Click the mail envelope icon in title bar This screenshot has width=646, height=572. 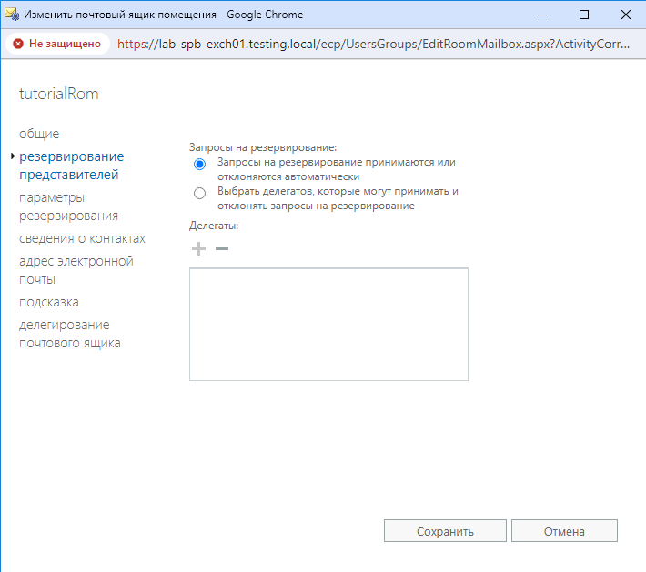pyautogui.click(x=12, y=15)
